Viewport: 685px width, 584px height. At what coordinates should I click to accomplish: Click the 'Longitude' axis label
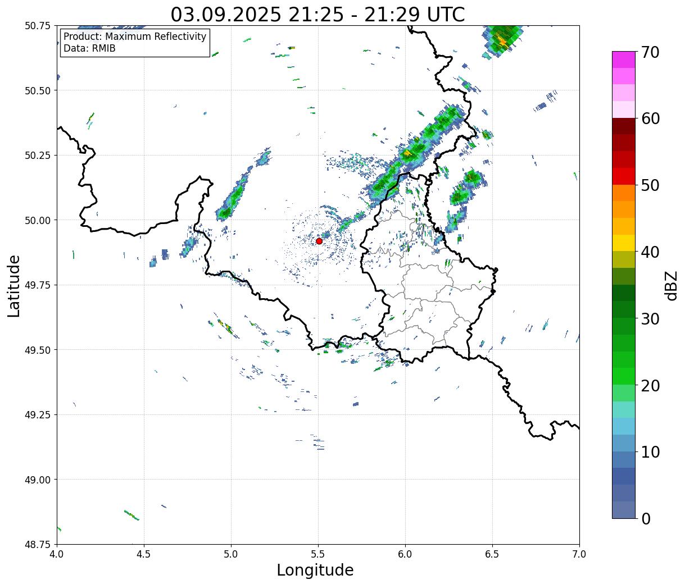point(315,570)
